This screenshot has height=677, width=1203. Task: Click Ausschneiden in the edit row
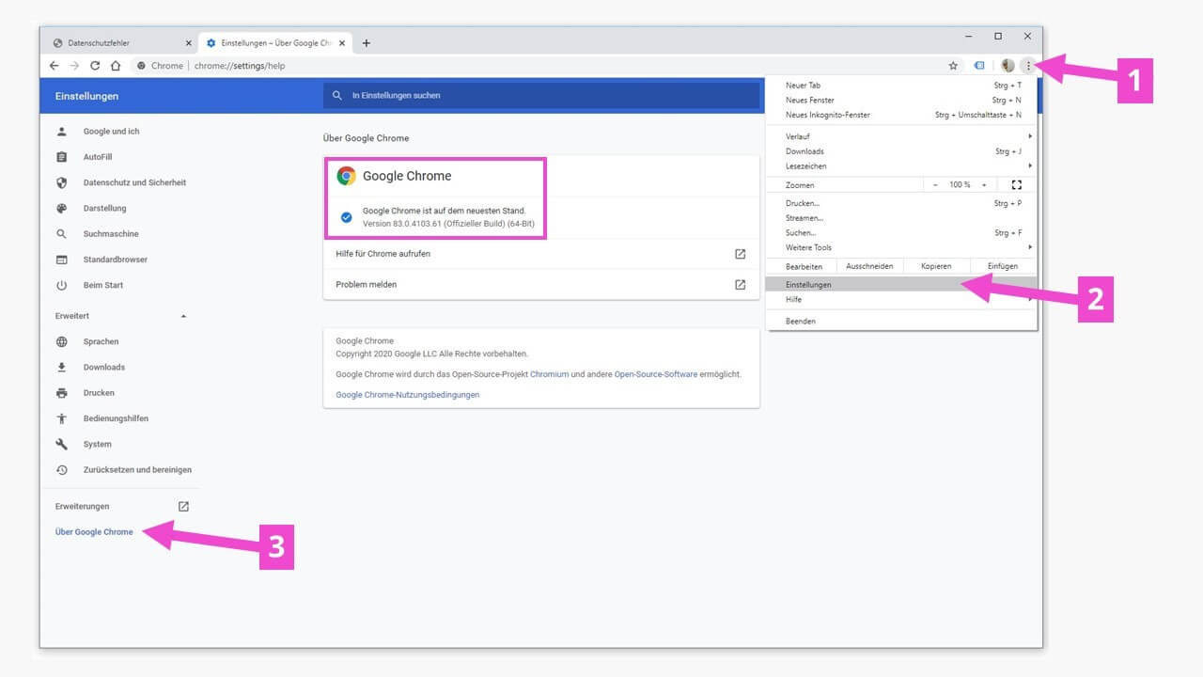point(868,266)
